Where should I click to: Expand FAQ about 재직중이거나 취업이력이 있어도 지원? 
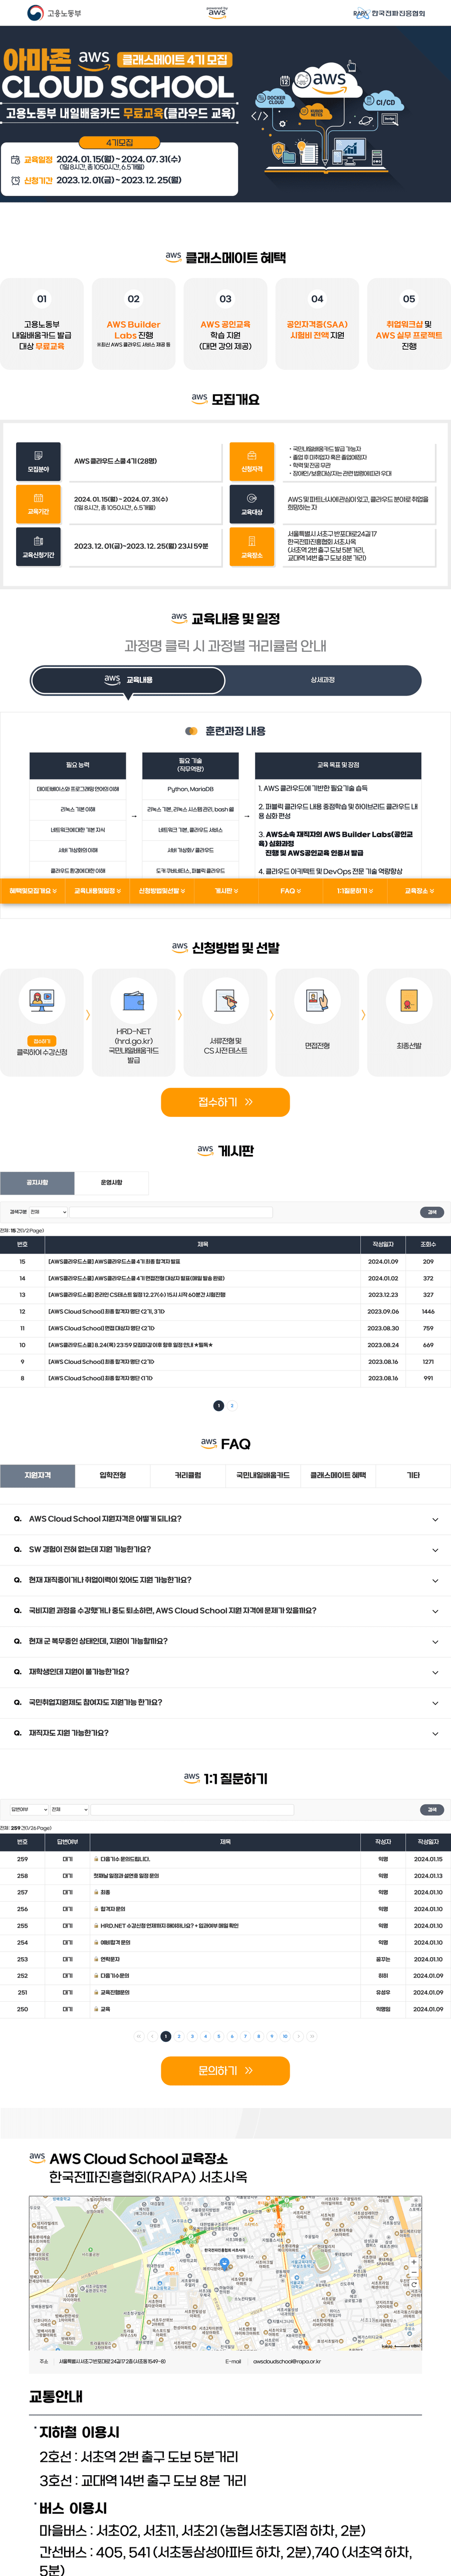point(225,1580)
